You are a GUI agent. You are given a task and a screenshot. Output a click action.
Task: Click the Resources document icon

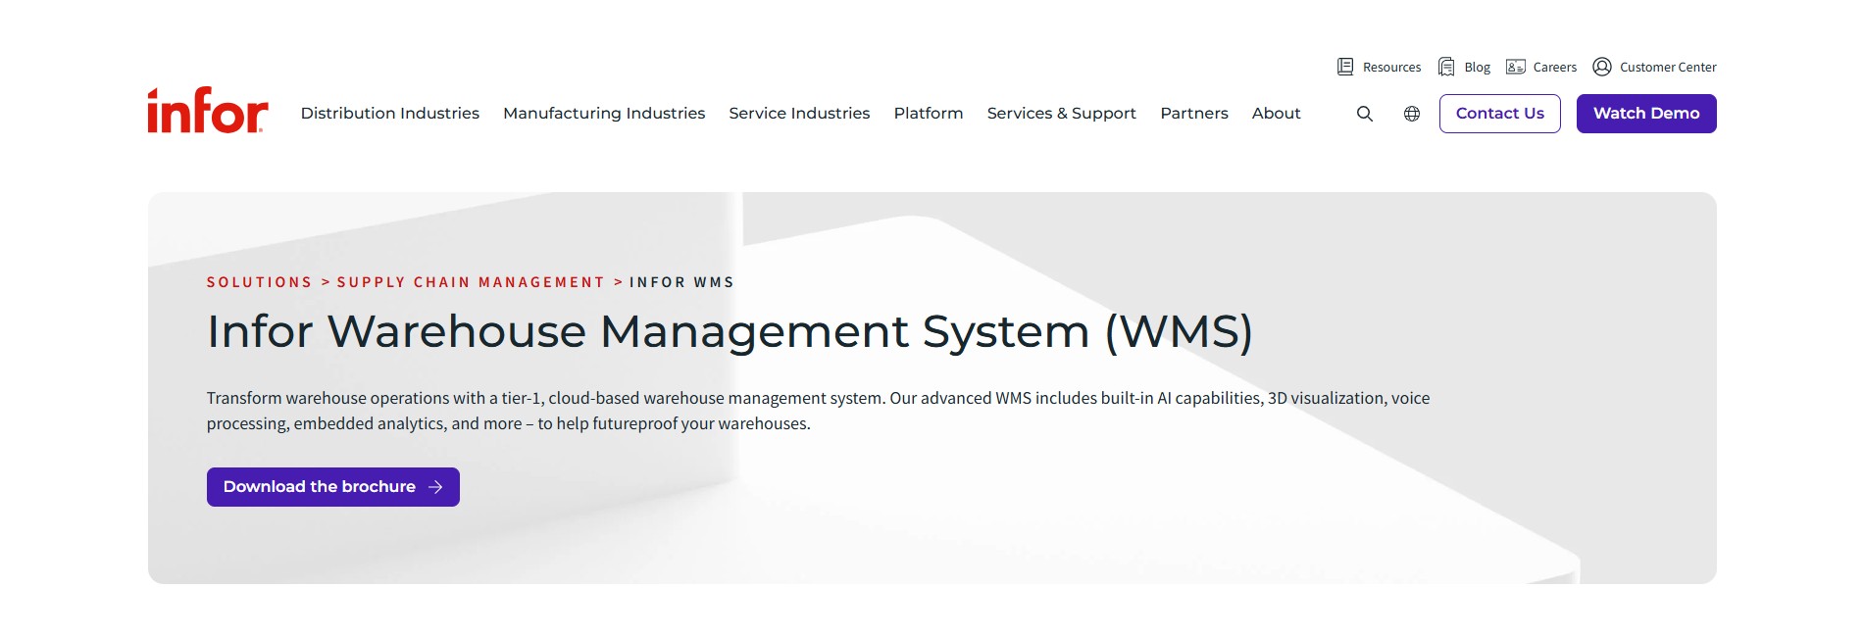pyautogui.click(x=1345, y=67)
